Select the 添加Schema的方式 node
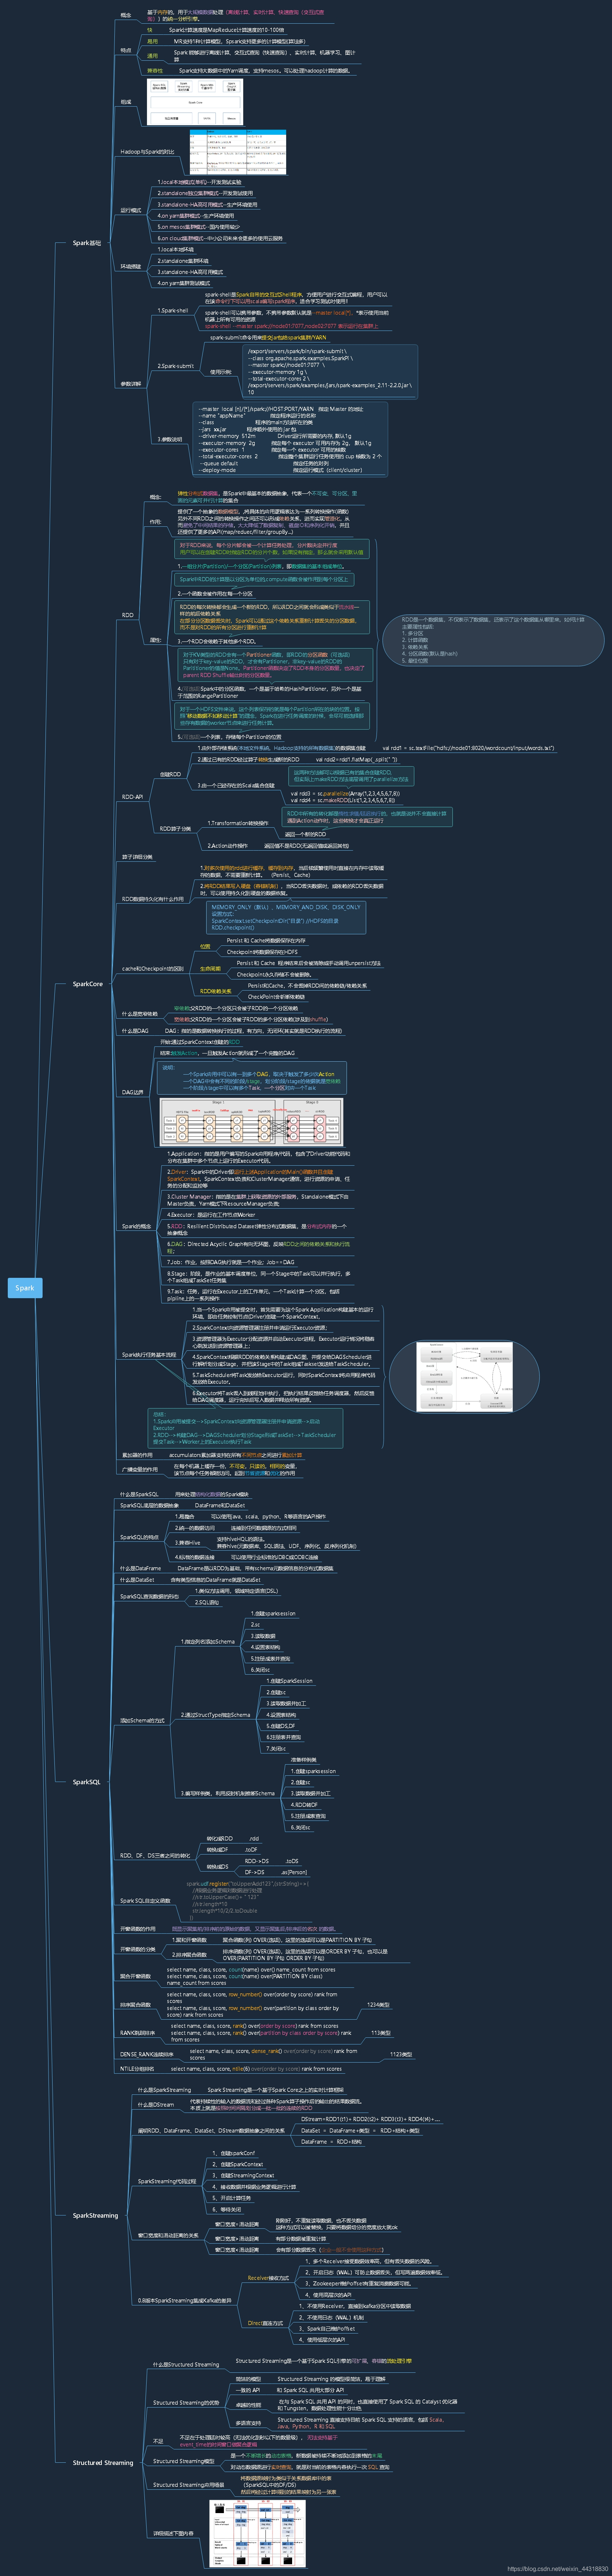The height and width of the screenshot is (2576, 612). (x=143, y=1721)
